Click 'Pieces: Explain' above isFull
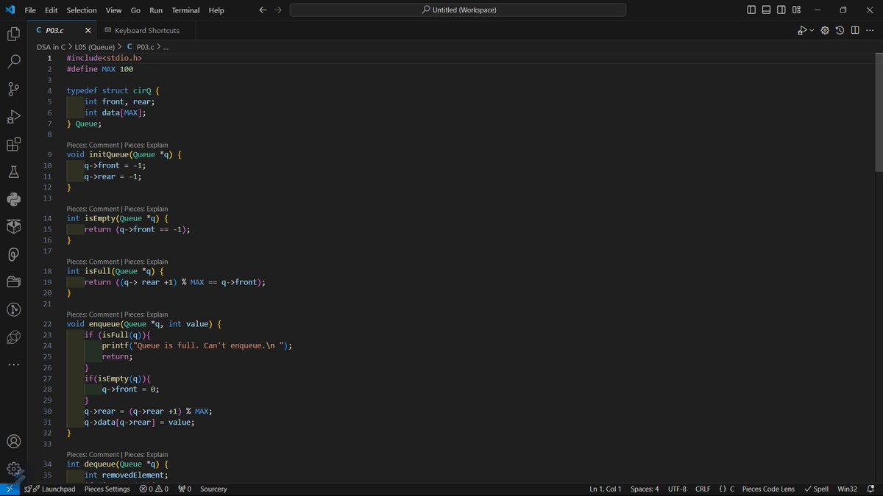The width and height of the screenshot is (883, 496). [x=146, y=262]
